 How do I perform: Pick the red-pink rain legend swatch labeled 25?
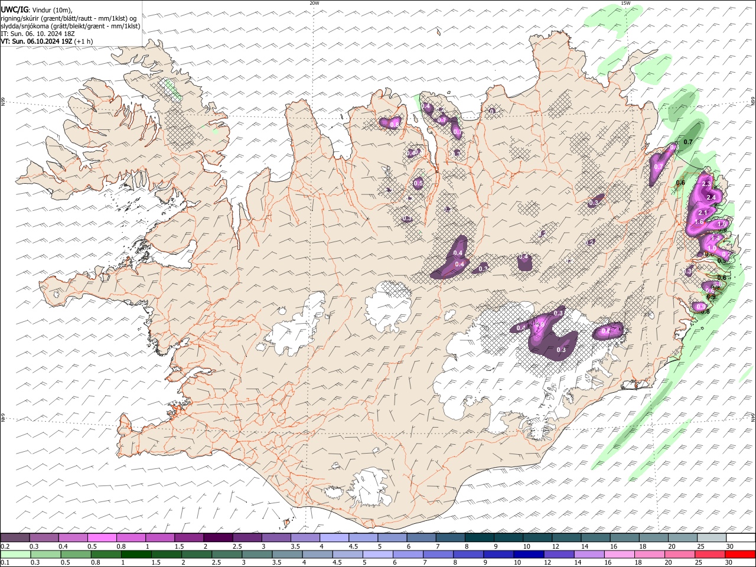[710, 554]
